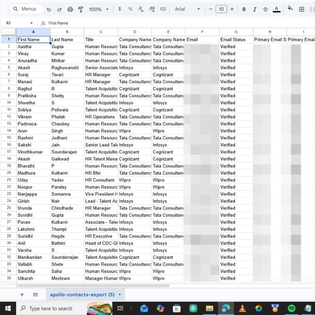
Task: Click the Type here to search box
Action: coord(64,309)
